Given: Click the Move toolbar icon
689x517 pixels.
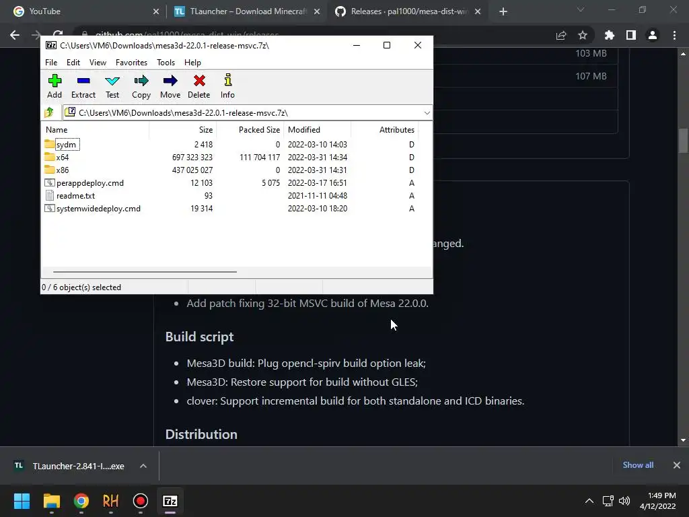Looking at the screenshot, I should click(x=170, y=86).
